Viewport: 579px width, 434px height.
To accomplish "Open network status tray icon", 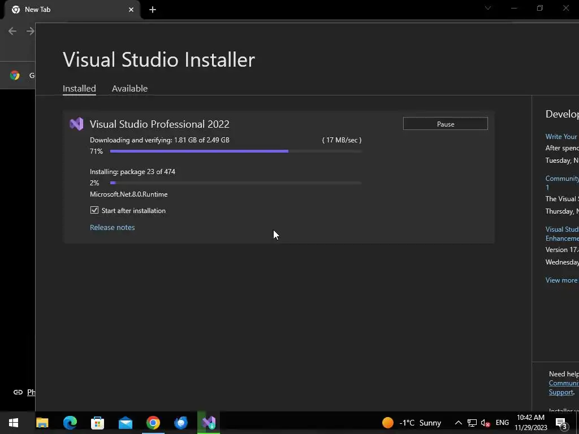I will coord(472,423).
